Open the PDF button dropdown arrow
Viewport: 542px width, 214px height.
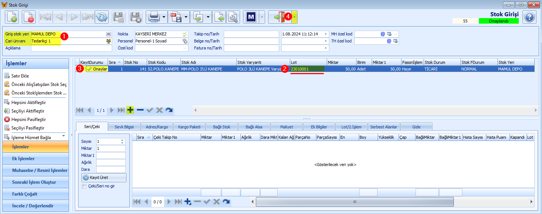pos(186,17)
